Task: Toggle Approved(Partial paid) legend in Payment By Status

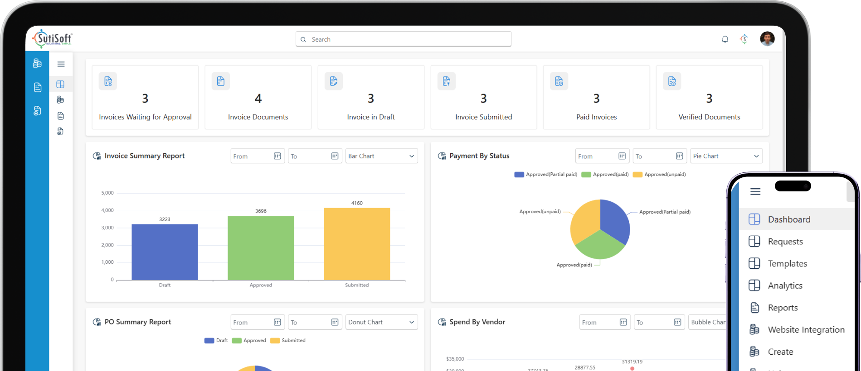Action: [546, 175]
